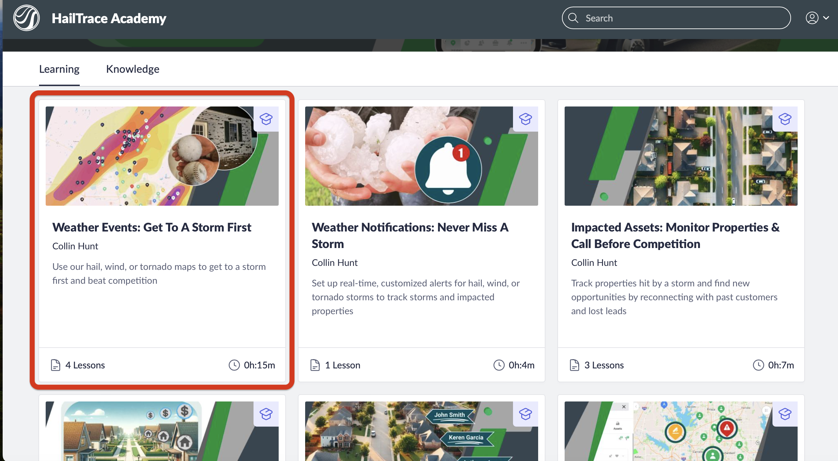Open Impacted Assets: Monitor Properties course title

coord(675,235)
